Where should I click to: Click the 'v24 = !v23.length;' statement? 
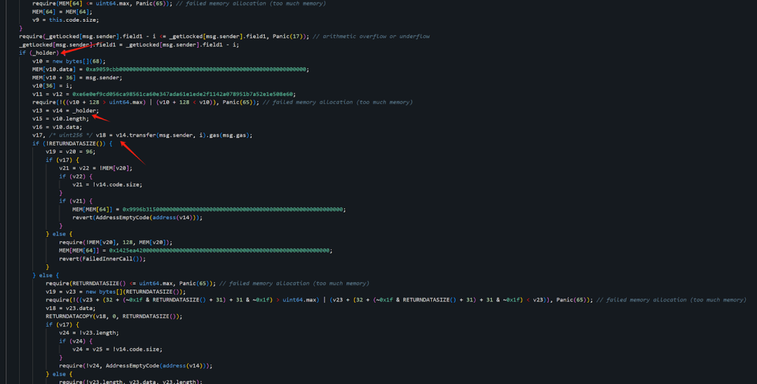point(89,332)
